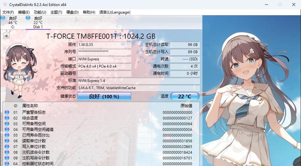Click the 22 °C temperature button
Image resolution: width=301 pixels, height=166 pixels.
click(x=185, y=96)
